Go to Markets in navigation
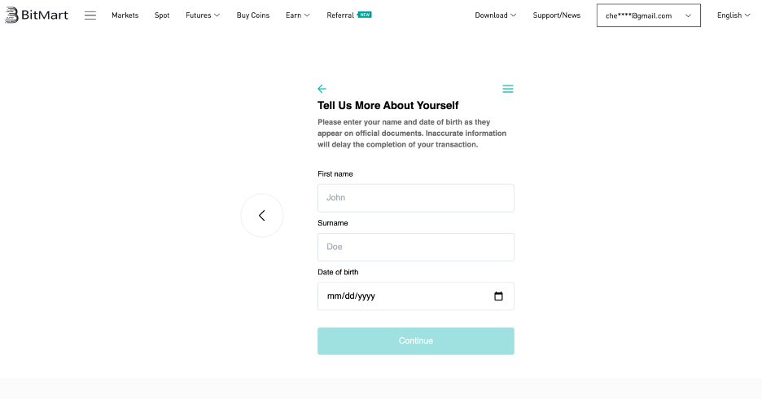The height and width of the screenshot is (399, 762). [x=125, y=15]
